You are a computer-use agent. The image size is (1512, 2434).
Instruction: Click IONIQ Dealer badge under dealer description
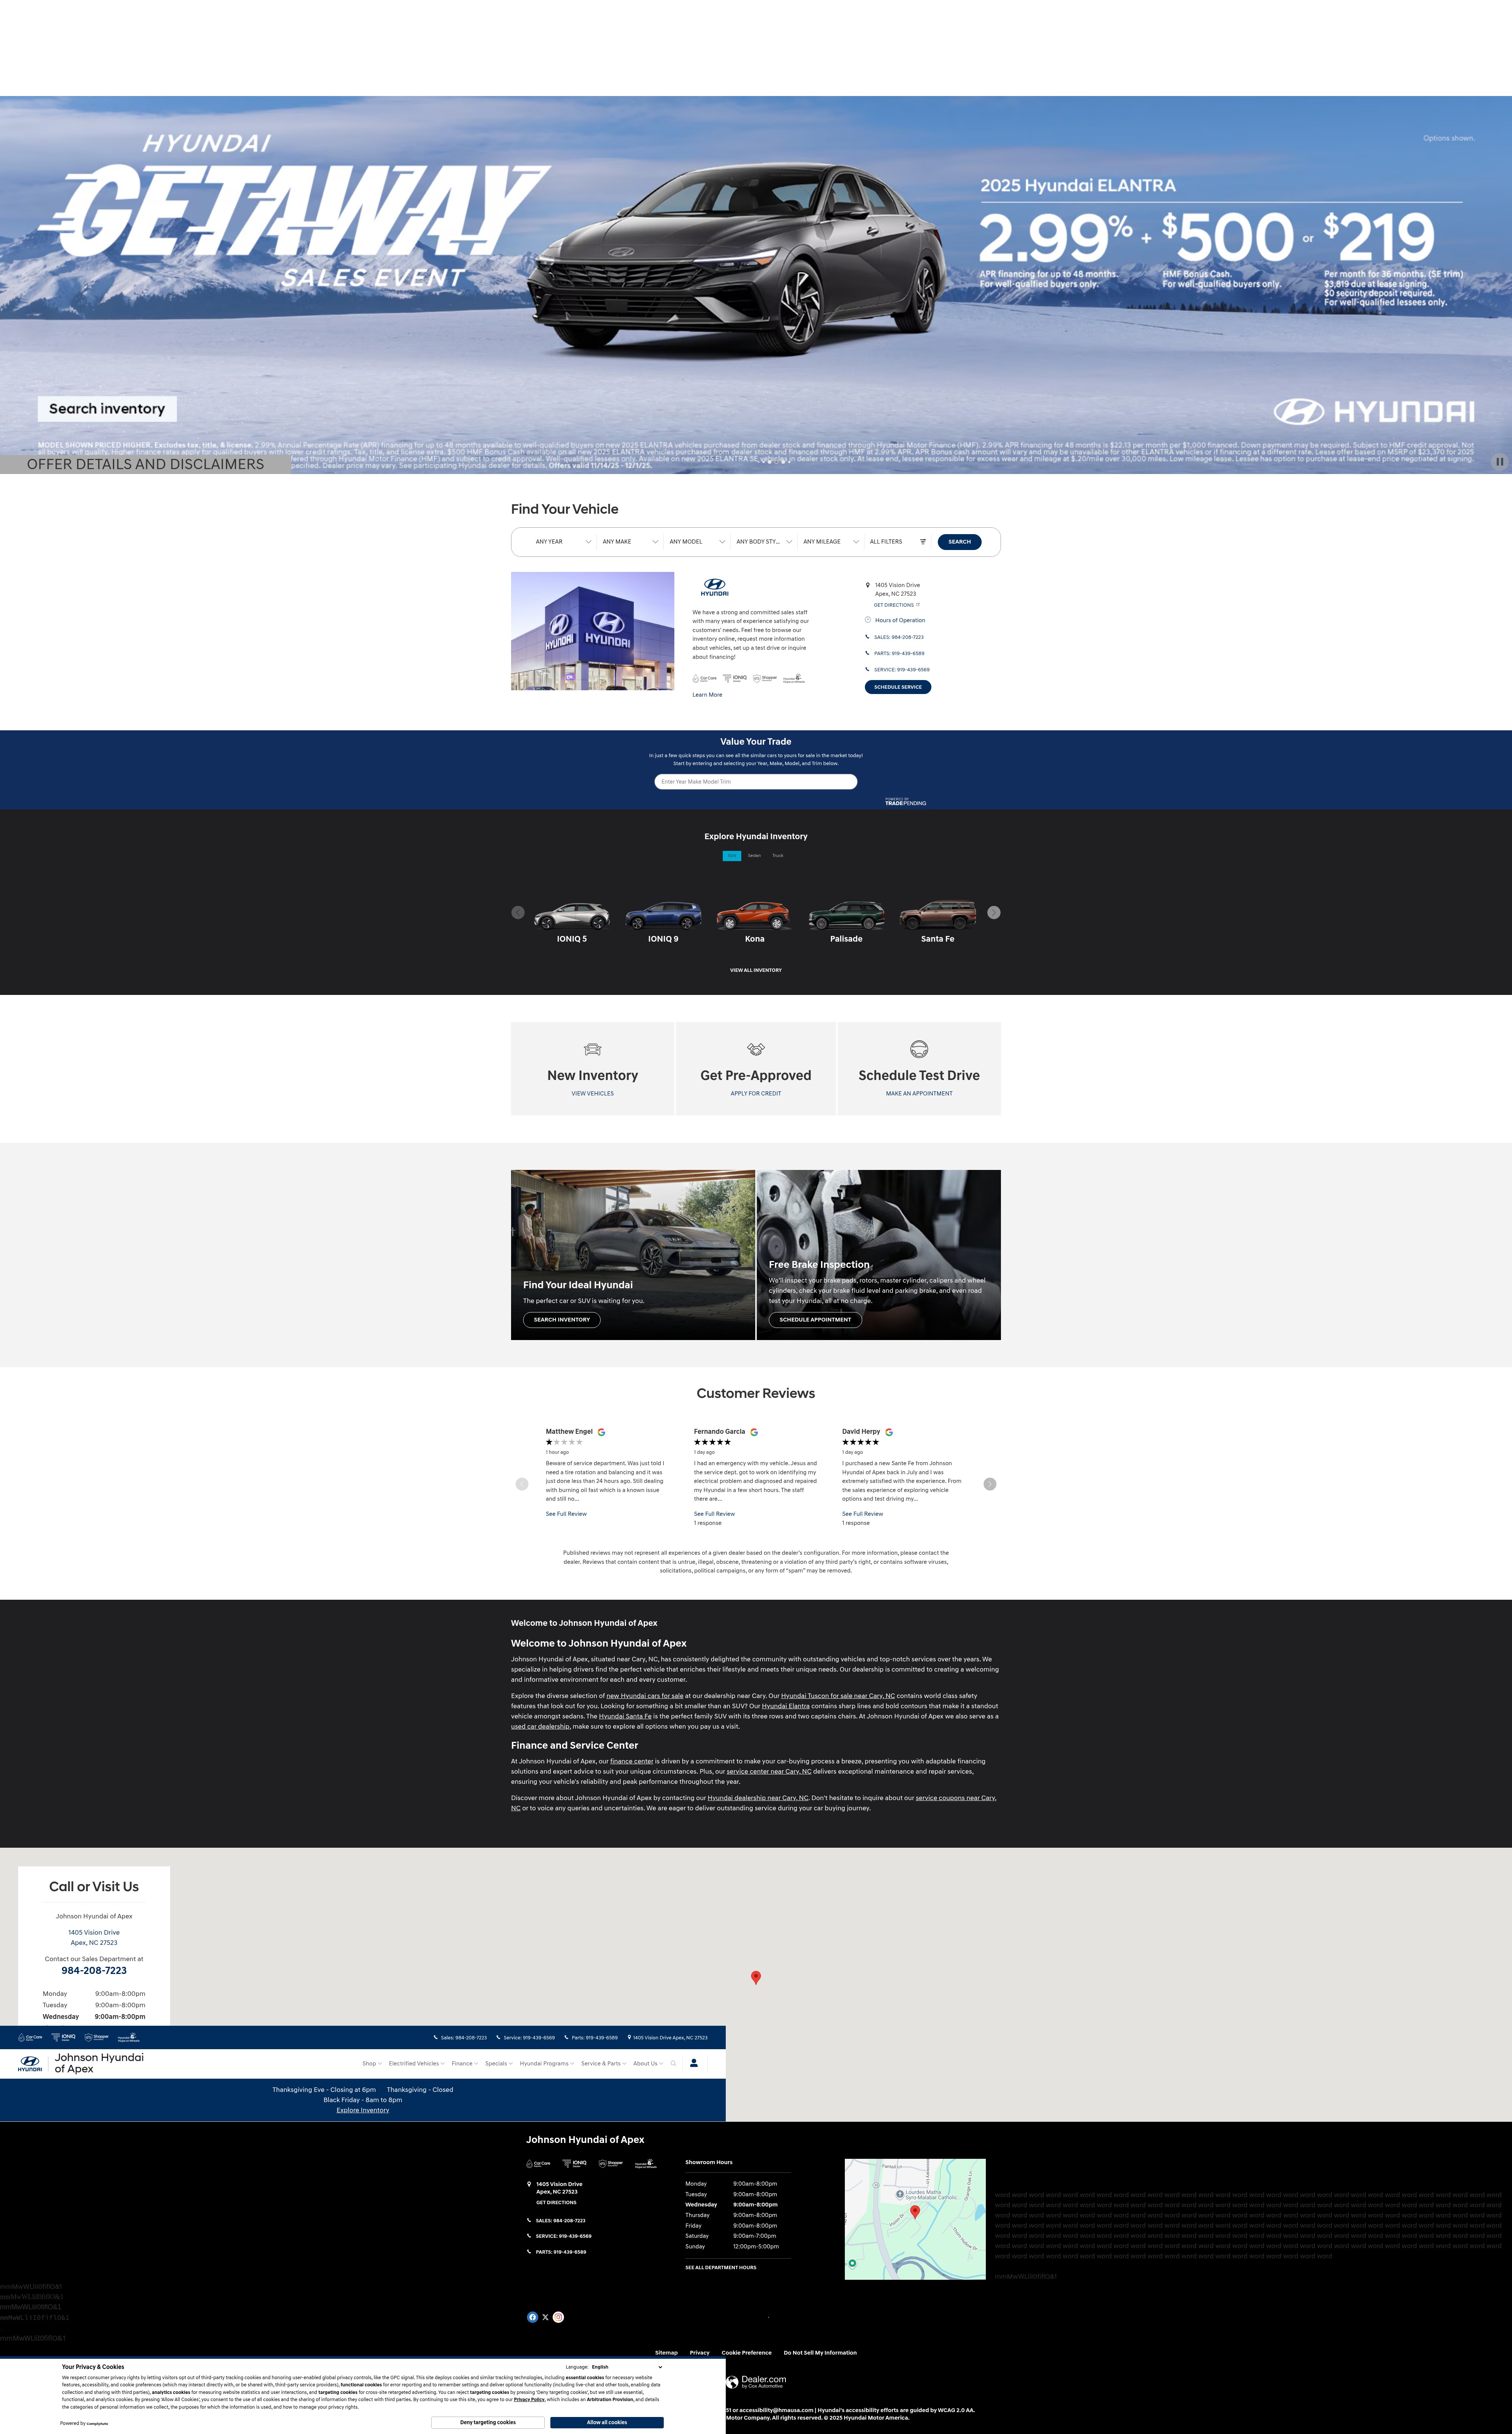735,678
